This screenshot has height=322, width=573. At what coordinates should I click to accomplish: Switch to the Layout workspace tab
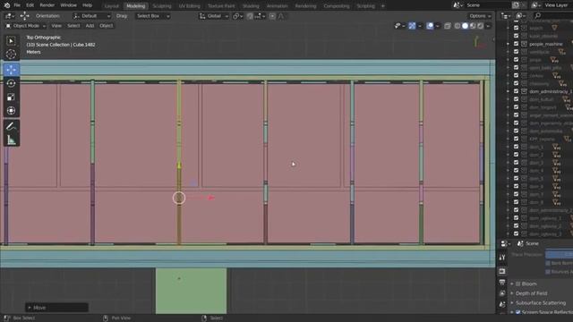click(111, 6)
